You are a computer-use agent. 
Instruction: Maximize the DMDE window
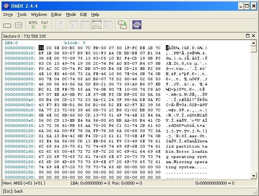(247, 6)
